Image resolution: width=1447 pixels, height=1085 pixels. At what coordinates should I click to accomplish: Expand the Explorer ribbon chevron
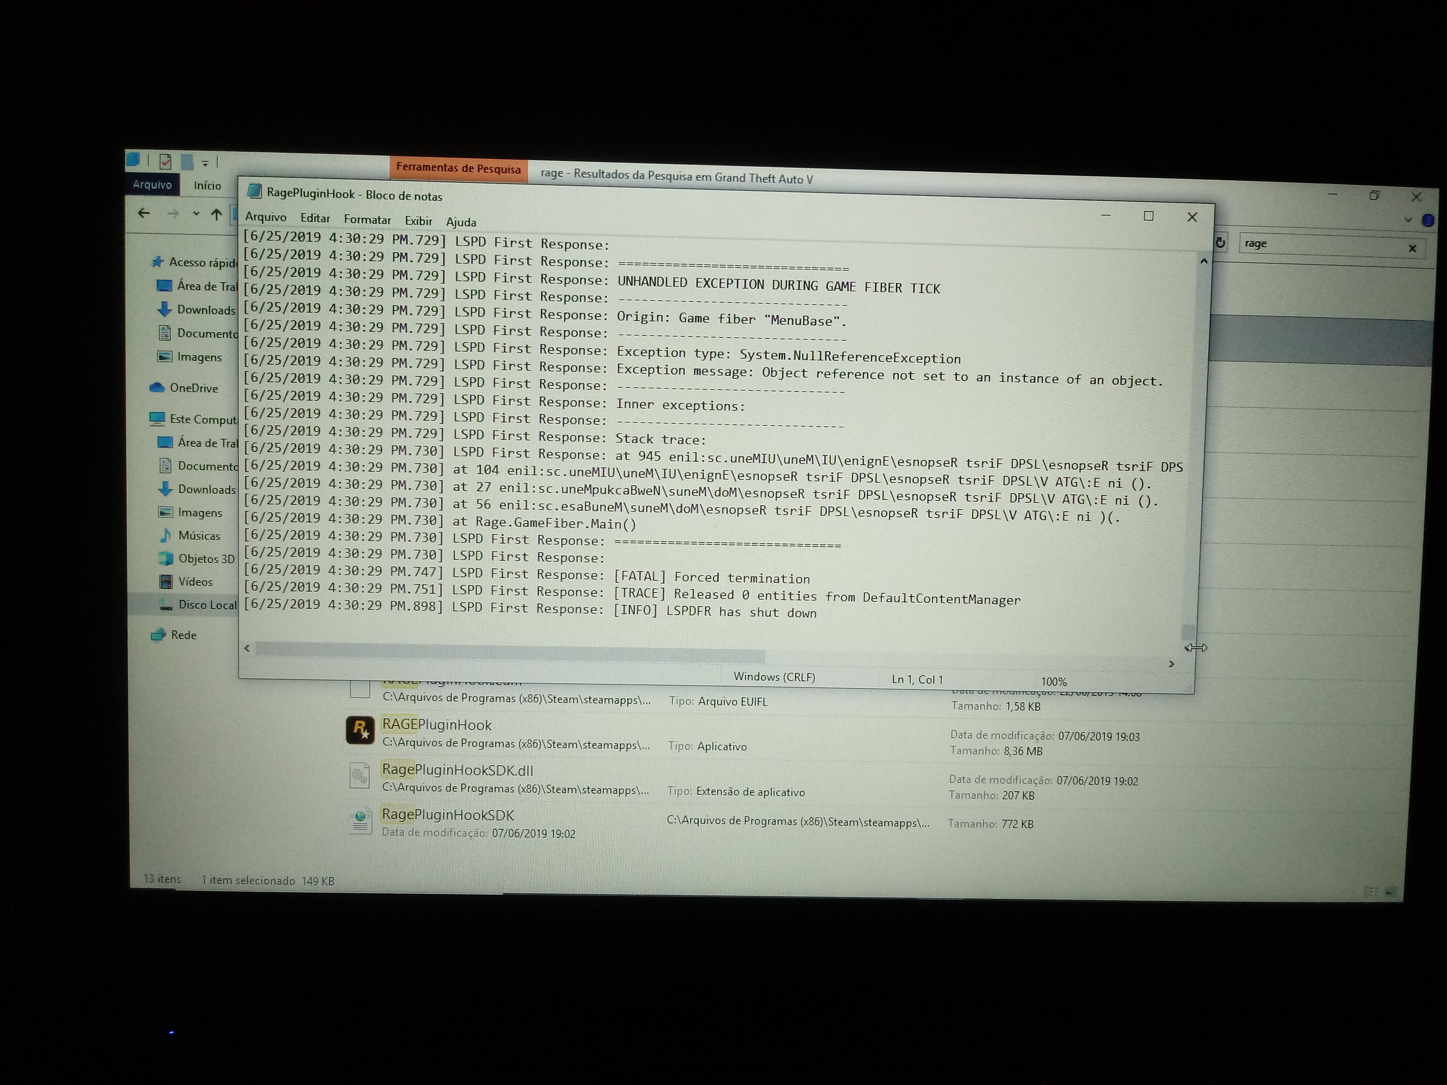click(1408, 220)
